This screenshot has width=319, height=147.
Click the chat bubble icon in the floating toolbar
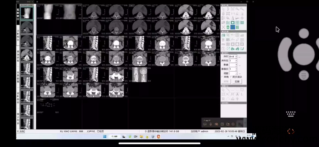[205, 124]
